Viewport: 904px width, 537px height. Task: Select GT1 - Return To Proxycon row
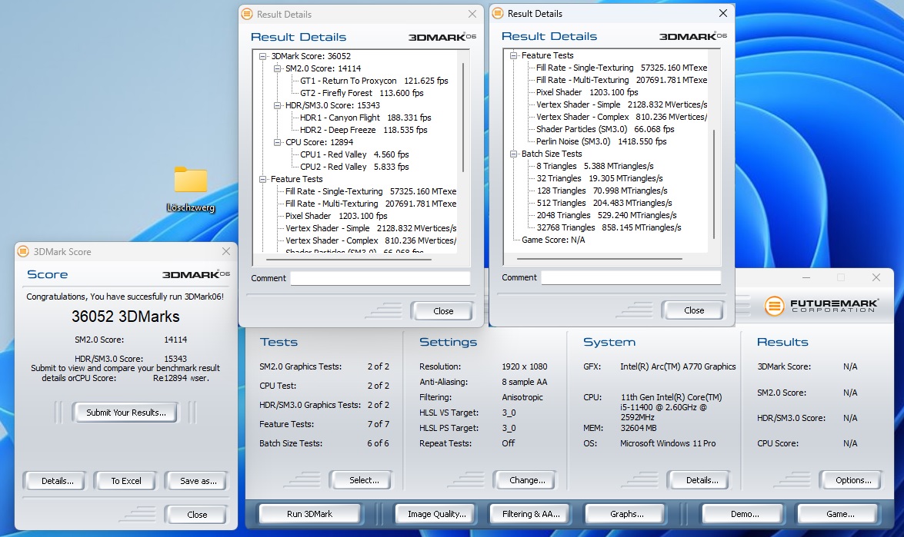tap(374, 81)
